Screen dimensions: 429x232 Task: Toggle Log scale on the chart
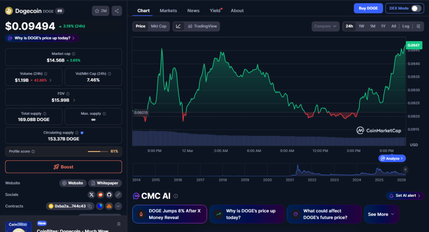point(406,26)
